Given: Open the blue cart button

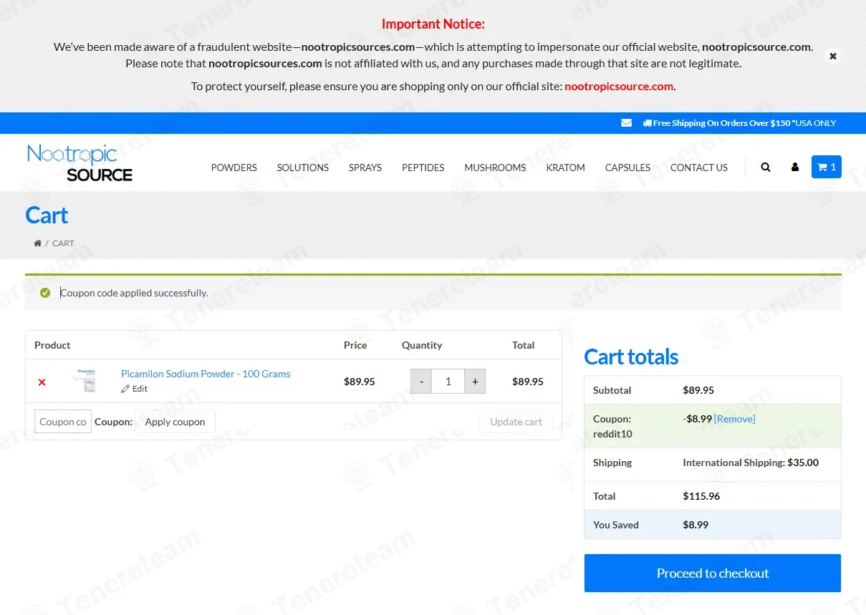Looking at the screenshot, I should coord(827,167).
